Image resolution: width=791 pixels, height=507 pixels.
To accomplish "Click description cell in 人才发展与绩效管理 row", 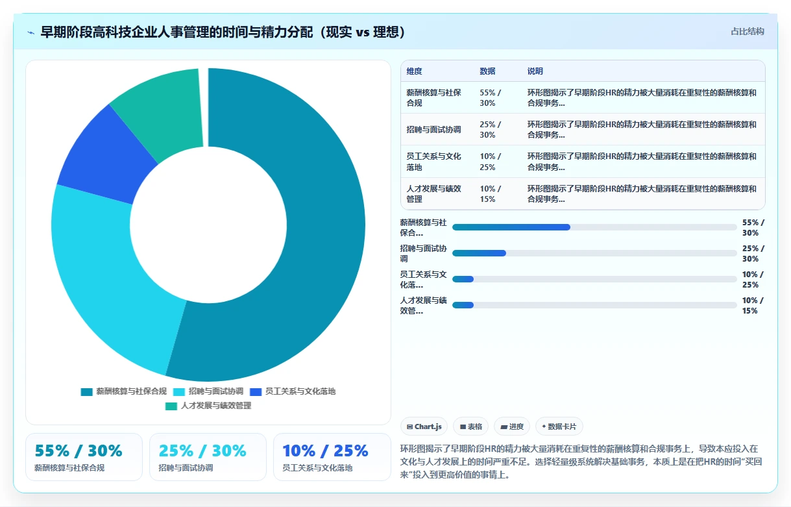I will tap(642, 193).
